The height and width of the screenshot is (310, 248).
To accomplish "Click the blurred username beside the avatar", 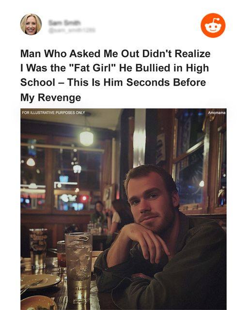I will tap(64, 23).
